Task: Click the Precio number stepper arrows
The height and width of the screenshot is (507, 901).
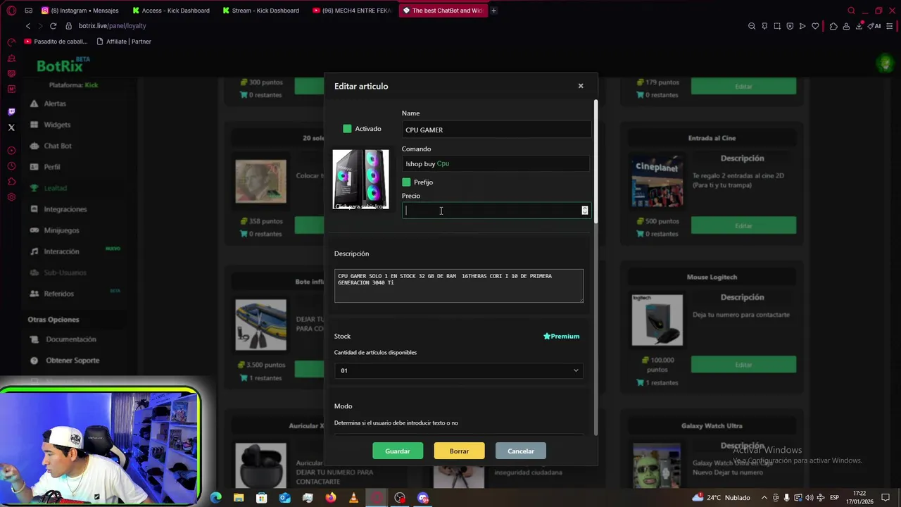Action: (584, 211)
